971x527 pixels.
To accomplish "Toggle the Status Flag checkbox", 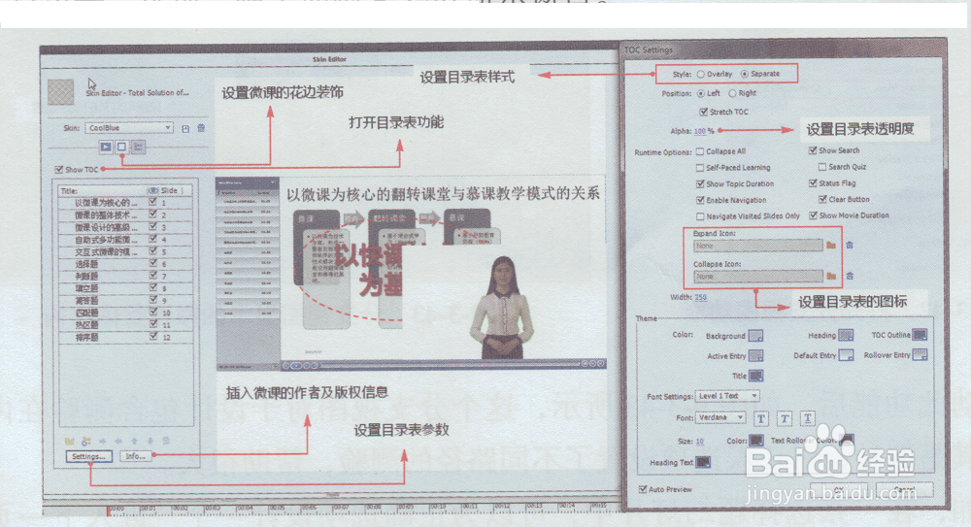I will 813,183.
